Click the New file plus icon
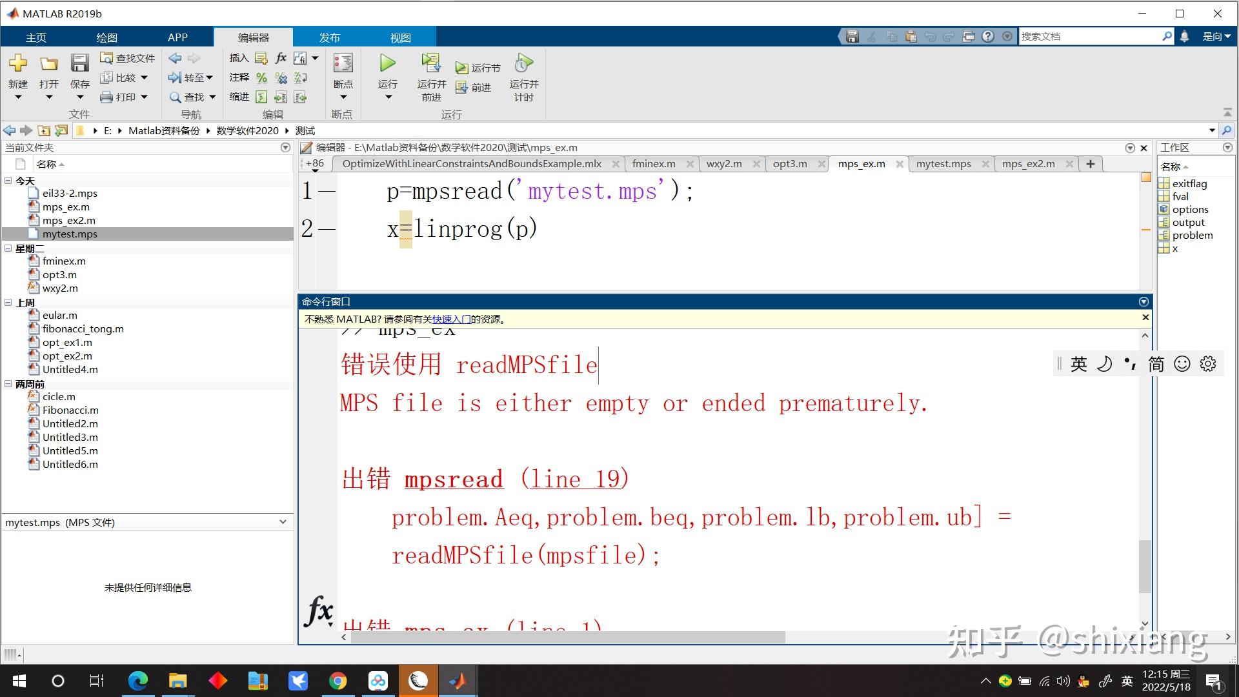Screen dimensions: 1239x697 coord(17,63)
